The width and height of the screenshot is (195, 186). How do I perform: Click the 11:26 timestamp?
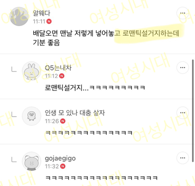pyautogui.click(x=52, y=121)
